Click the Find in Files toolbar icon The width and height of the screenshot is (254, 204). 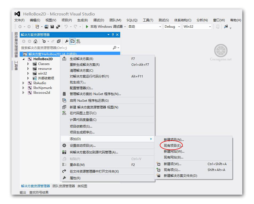(x=226, y=27)
